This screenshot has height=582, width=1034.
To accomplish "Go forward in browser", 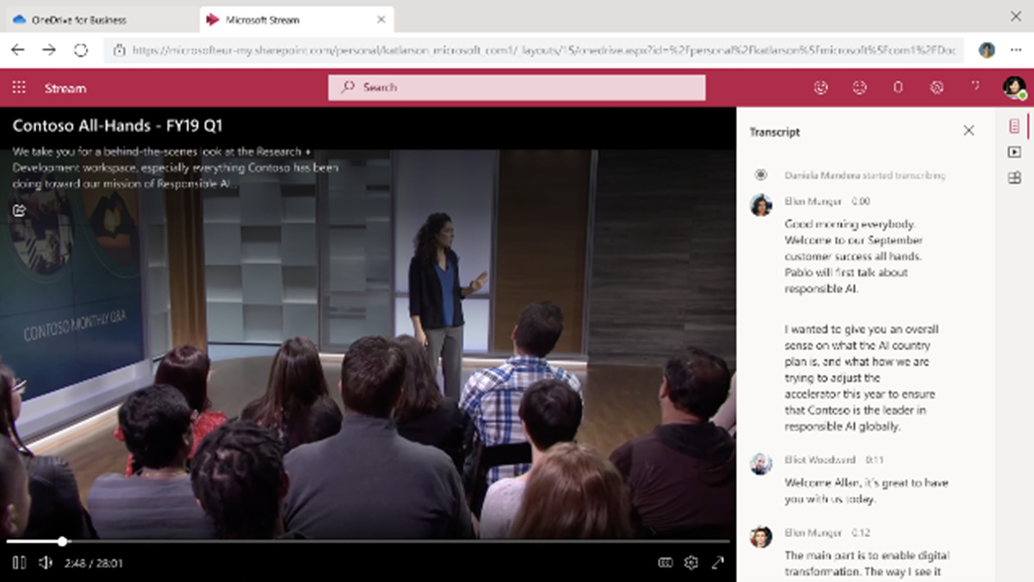I will 49,50.
